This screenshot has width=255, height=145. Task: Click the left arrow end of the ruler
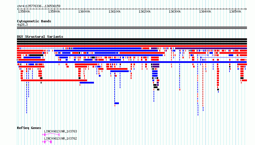point(18,9)
